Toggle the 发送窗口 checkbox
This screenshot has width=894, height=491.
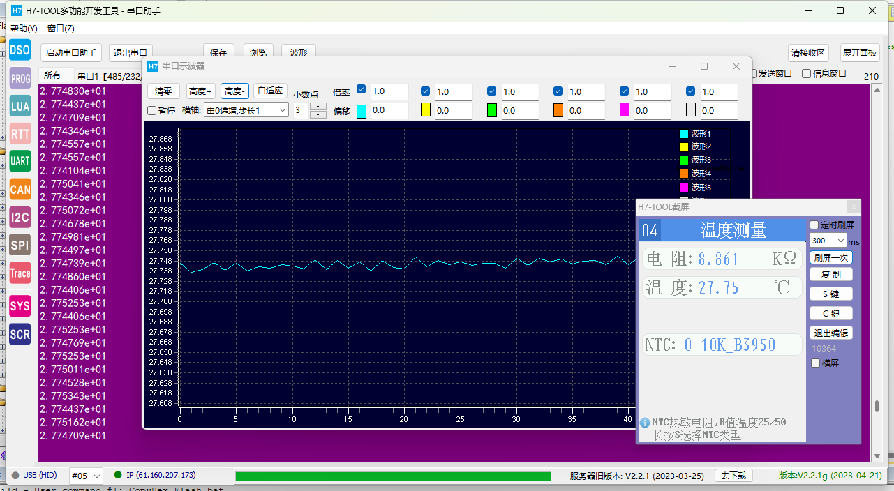point(752,73)
